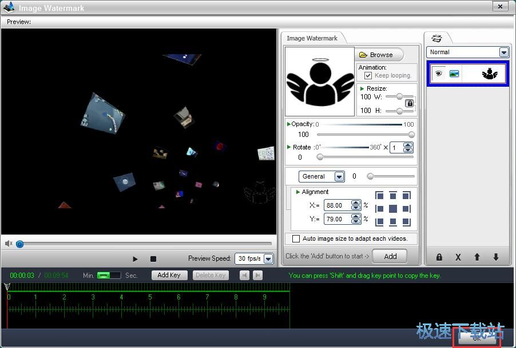
Task: Move the layer down
Action: (496, 257)
